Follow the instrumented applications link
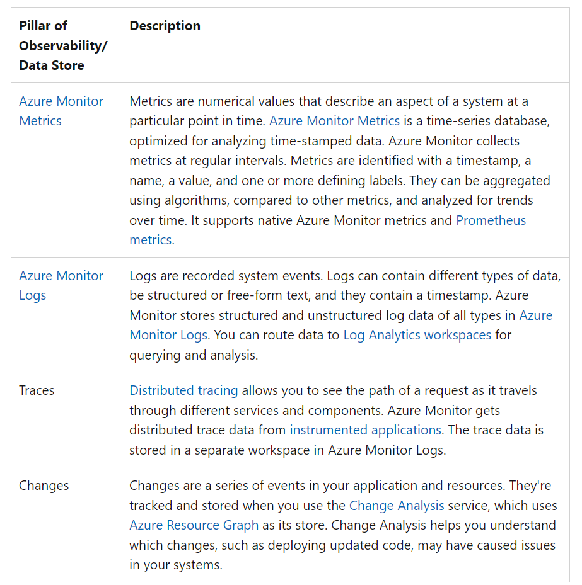Viewport: 582px width, 585px height. tap(365, 430)
